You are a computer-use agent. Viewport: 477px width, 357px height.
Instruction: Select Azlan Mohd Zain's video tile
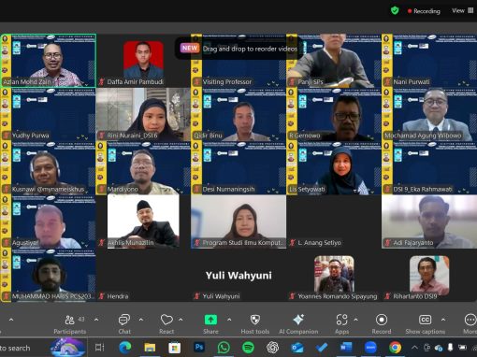48,61
